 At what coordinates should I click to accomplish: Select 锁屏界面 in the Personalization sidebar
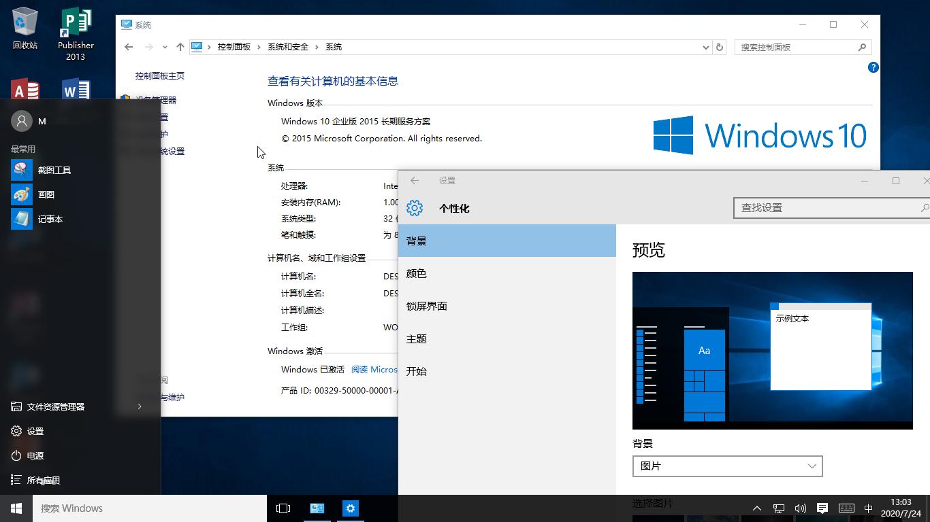[x=428, y=306]
